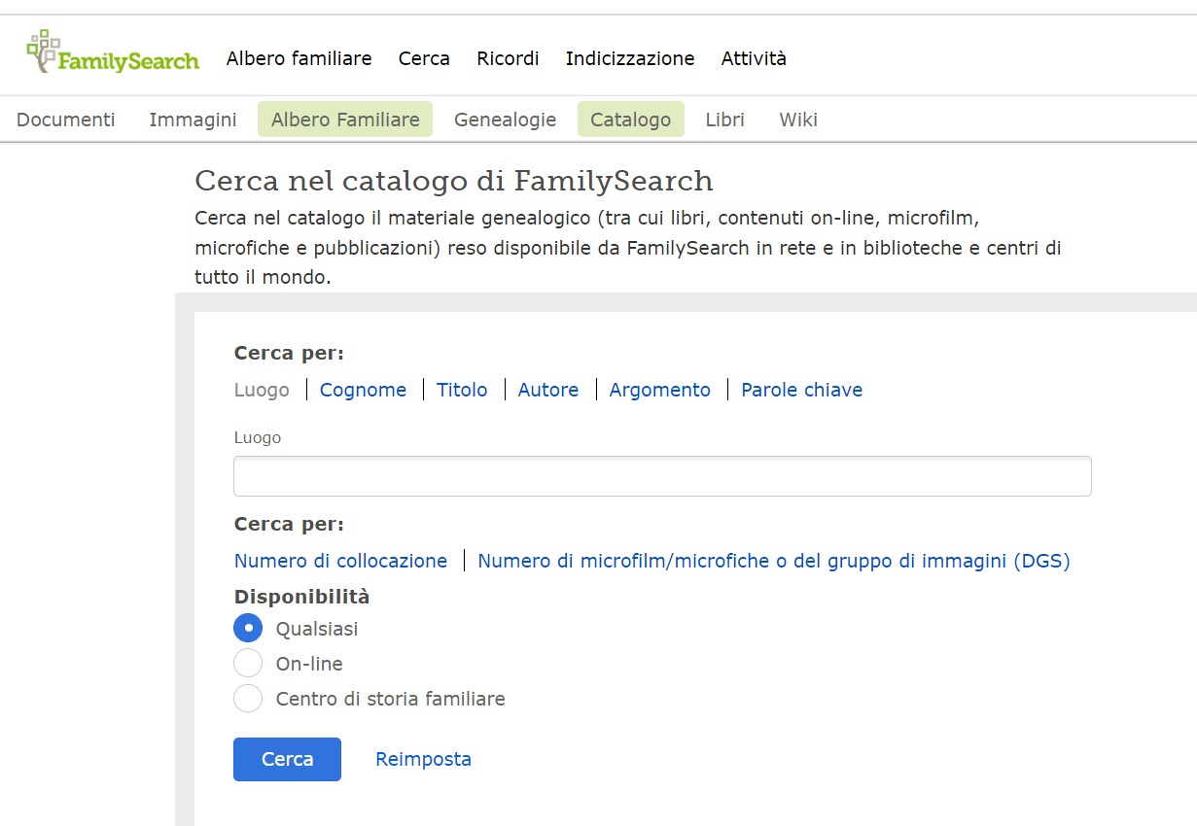Viewport: 1197px width, 826px height.
Task: Select the Luogo search option
Action: tap(262, 390)
